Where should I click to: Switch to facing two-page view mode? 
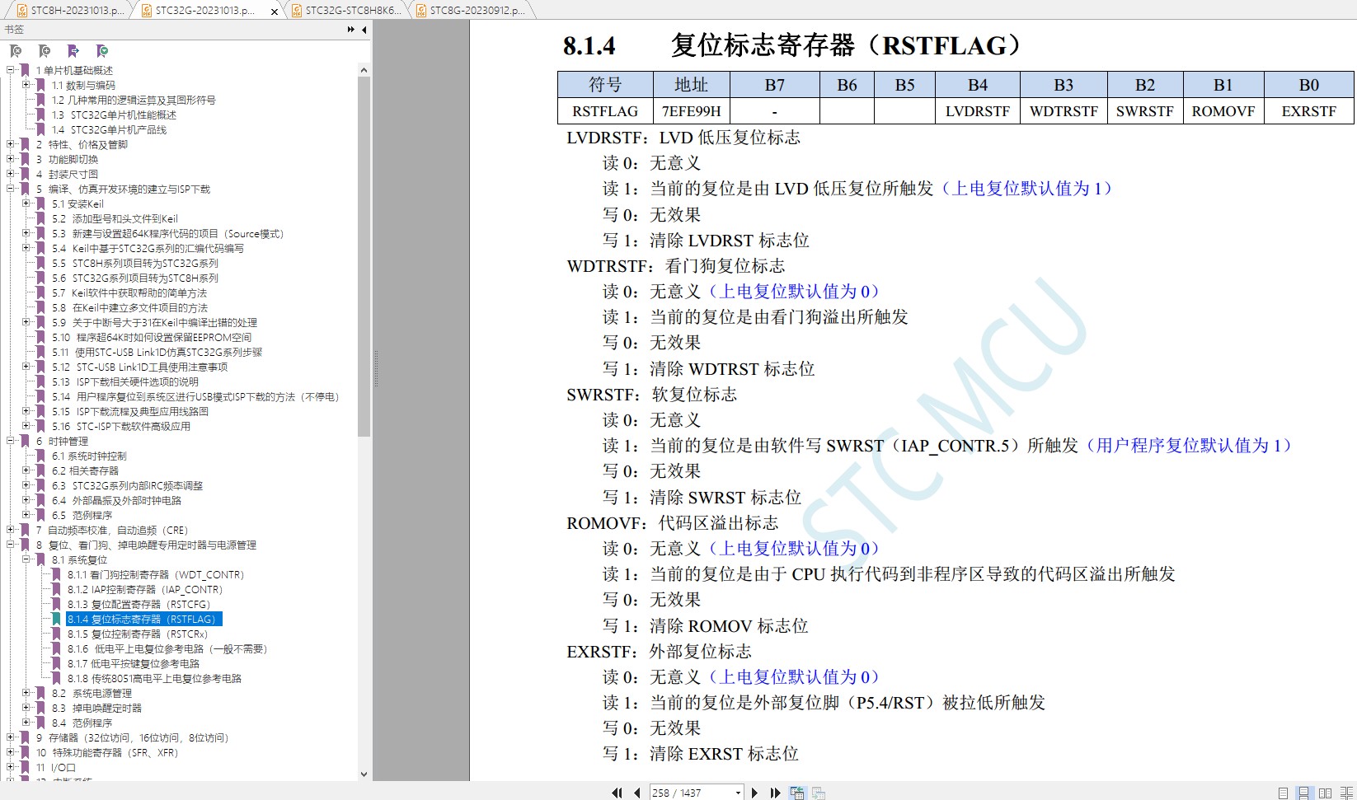(x=1326, y=793)
